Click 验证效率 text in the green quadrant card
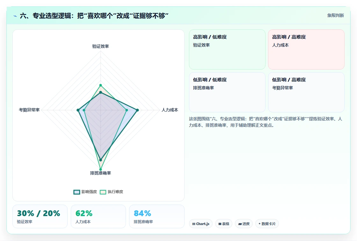Viewport: 357px width, 241px height. click(x=201, y=45)
